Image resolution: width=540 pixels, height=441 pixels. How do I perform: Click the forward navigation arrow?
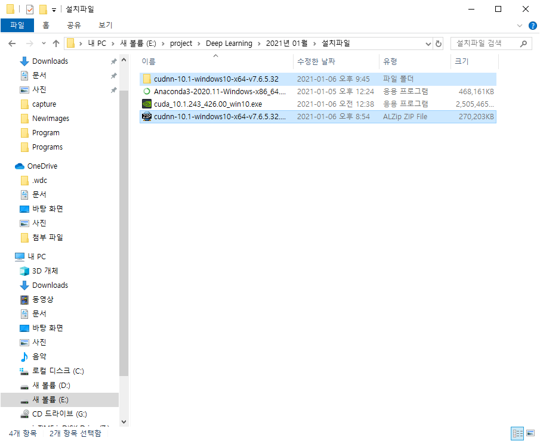[30, 44]
